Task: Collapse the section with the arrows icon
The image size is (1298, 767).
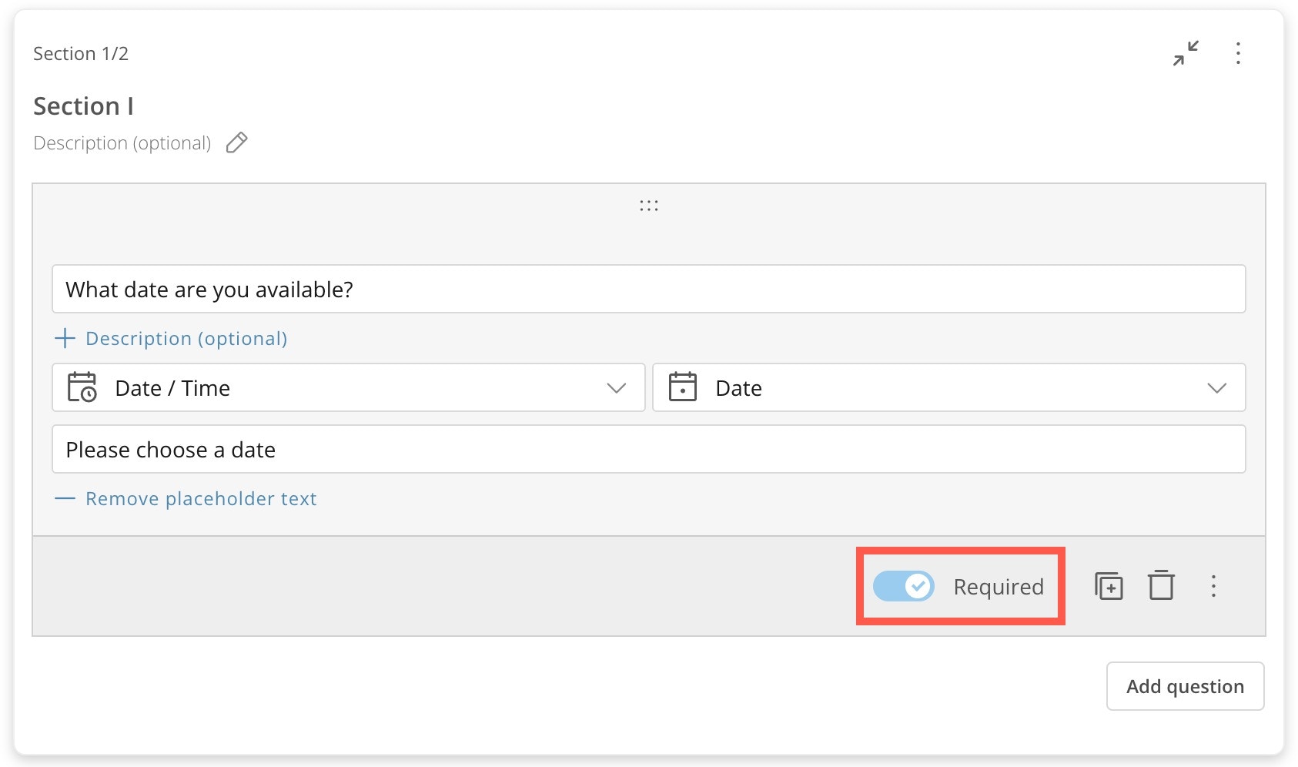Action: (1186, 53)
